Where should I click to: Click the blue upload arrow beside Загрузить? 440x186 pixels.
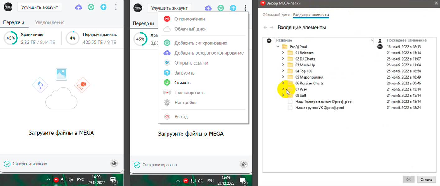pyautogui.click(x=167, y=73)
